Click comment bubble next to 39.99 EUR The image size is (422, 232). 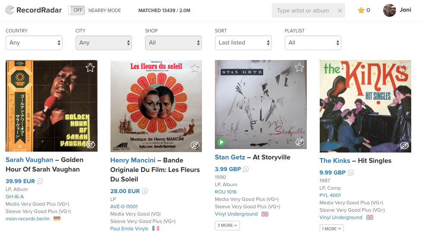point(40,181)
